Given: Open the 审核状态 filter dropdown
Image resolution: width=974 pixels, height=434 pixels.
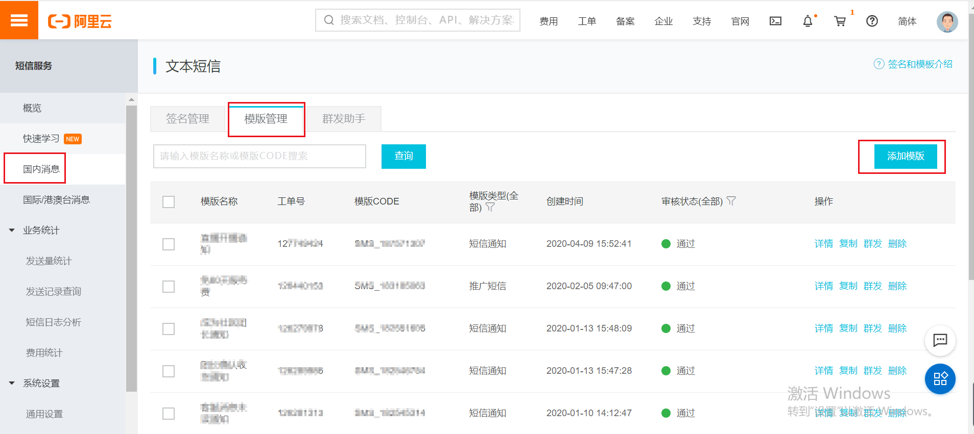Looking at the screenshot, I should (x=731, y=201).
